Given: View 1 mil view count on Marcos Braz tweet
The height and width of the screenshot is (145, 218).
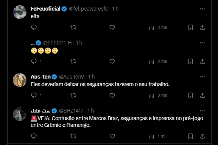Looking at the screenshot, I should click(158, 136).
